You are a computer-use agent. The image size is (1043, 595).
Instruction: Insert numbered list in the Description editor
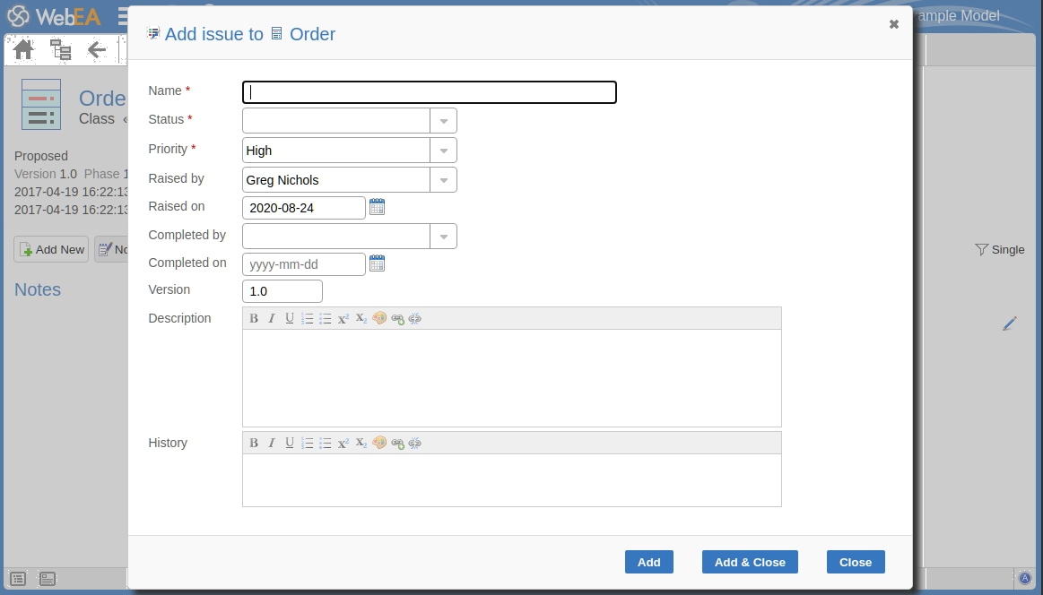(x=308, y=318)
